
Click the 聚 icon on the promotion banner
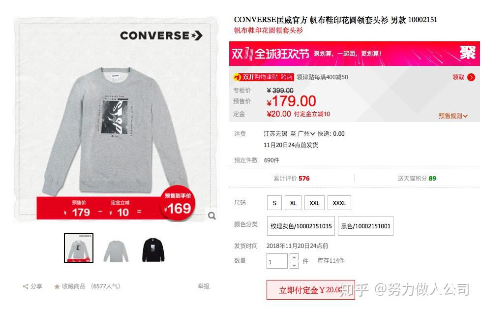pyautogui.click(x=468, y=53)
